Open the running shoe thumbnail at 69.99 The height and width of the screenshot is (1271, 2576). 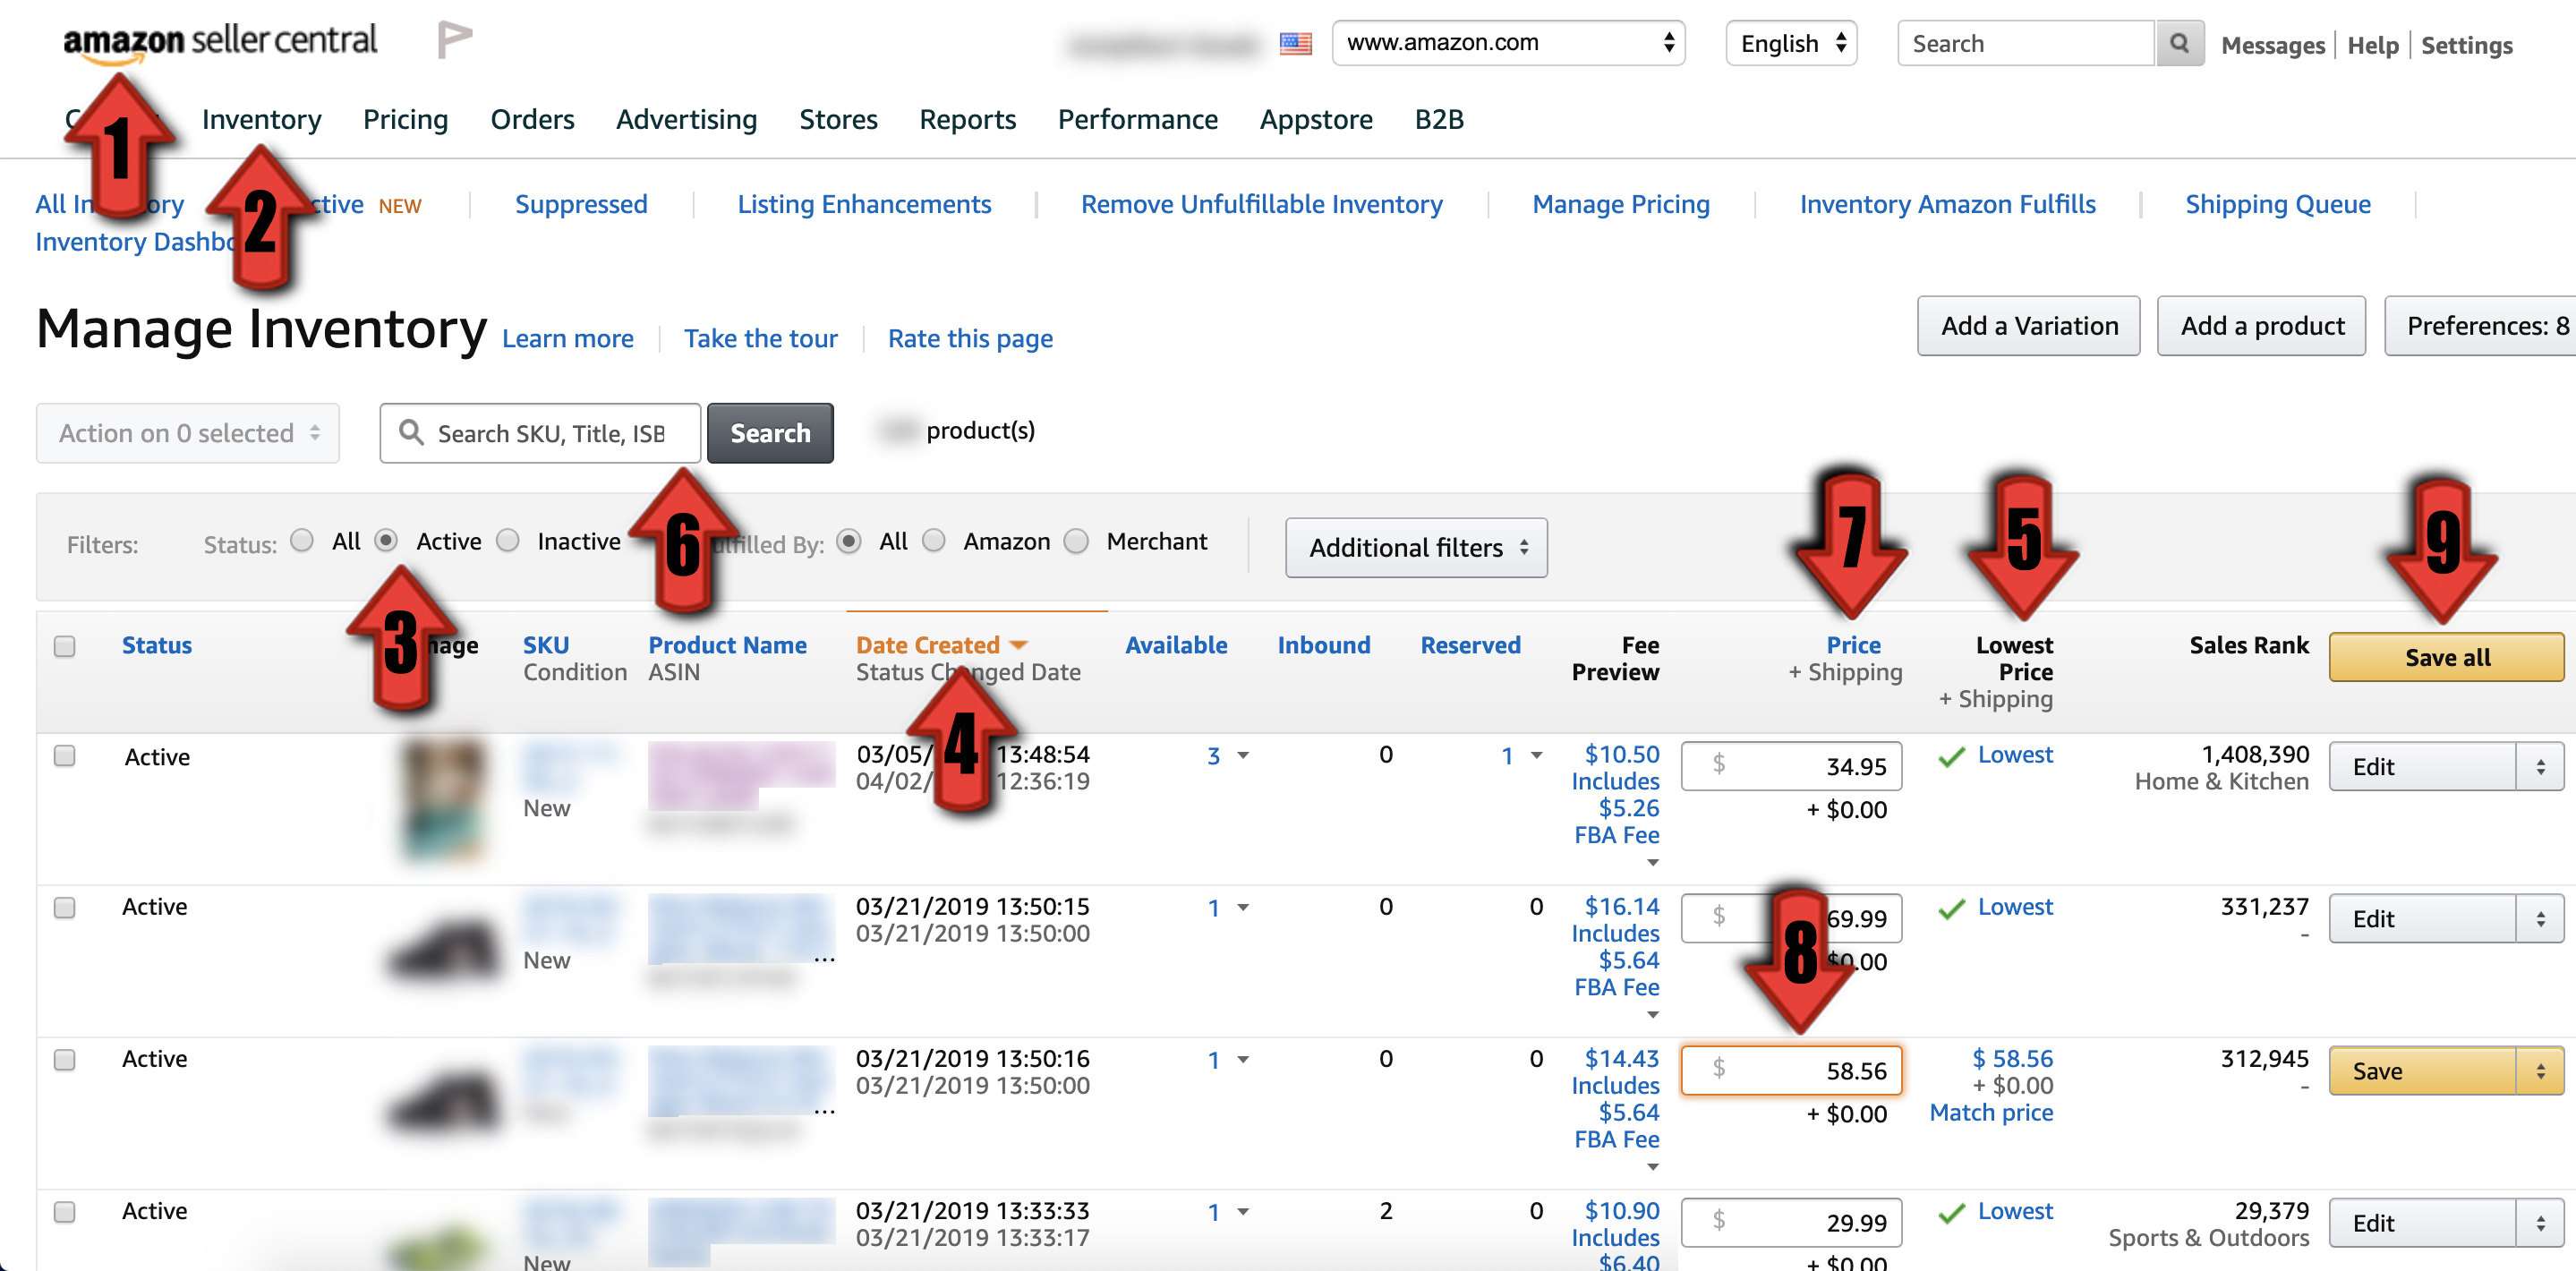[443, 947]
